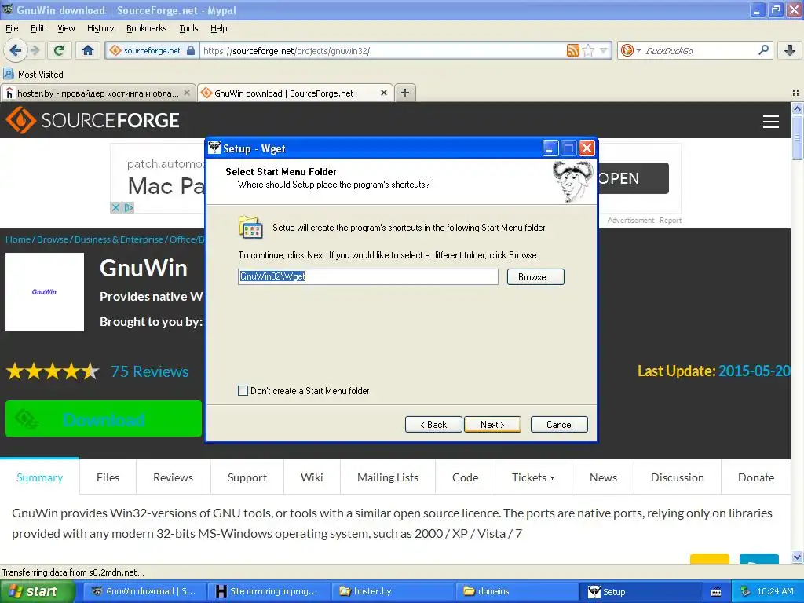
Task: Open the Reviews tab
Action: (x=174, y=477)
